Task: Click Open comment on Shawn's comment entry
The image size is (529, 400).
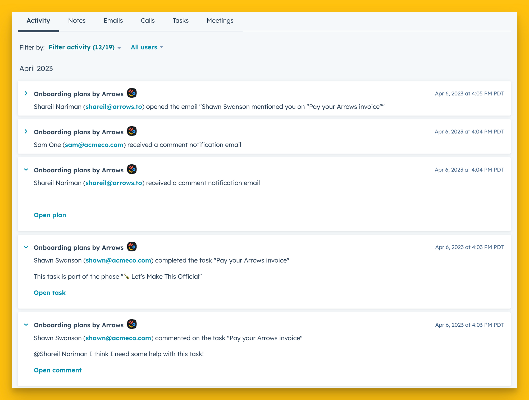Action: click(x=58, y=370)
